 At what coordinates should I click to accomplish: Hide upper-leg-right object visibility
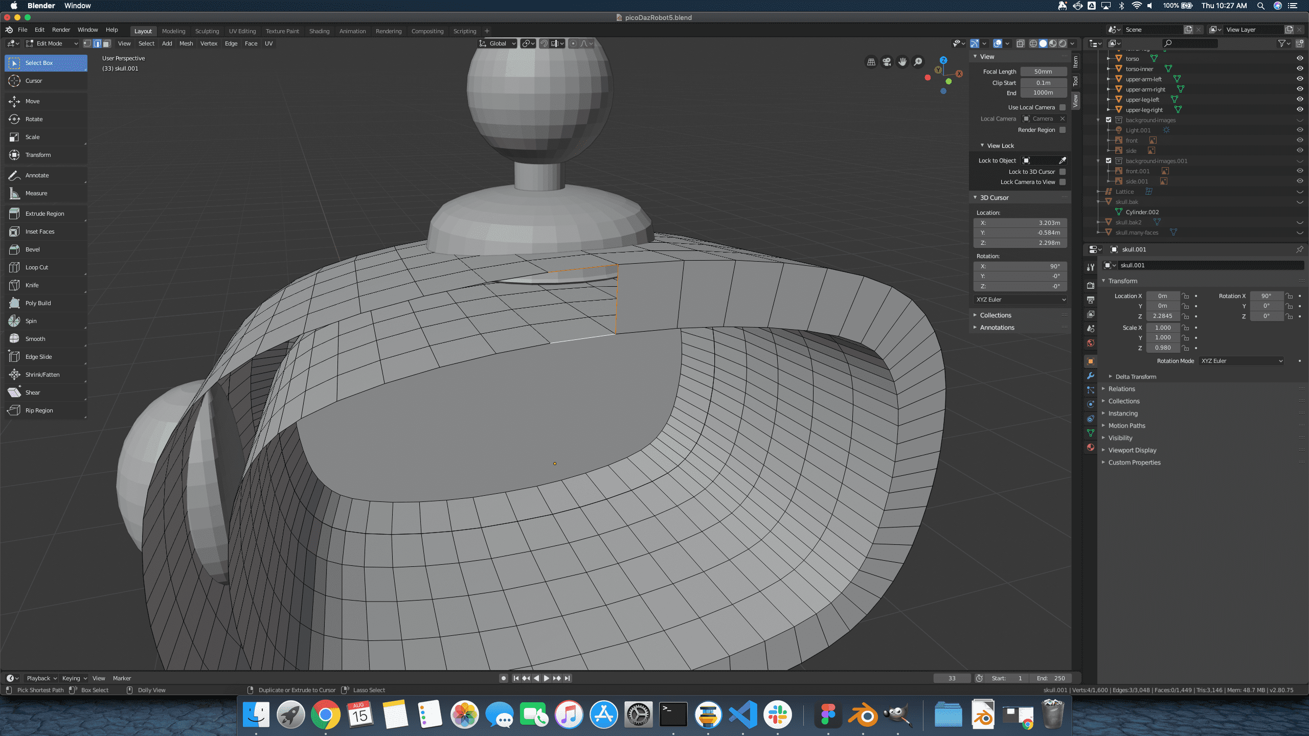tap(1300, 109)
